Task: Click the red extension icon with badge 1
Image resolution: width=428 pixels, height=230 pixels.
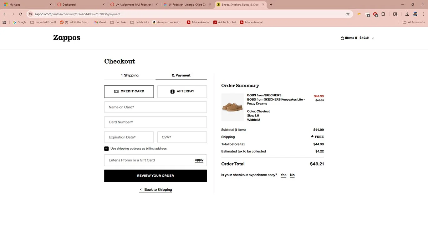Action: [375, 14]
